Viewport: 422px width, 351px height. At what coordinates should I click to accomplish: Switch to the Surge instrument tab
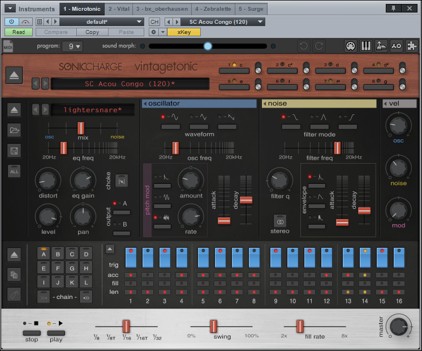(x=251, y=8)
